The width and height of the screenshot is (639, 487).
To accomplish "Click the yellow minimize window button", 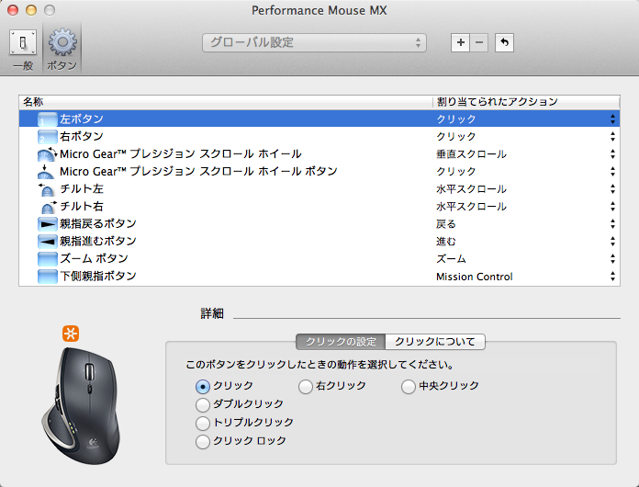I will coord(31,10).
